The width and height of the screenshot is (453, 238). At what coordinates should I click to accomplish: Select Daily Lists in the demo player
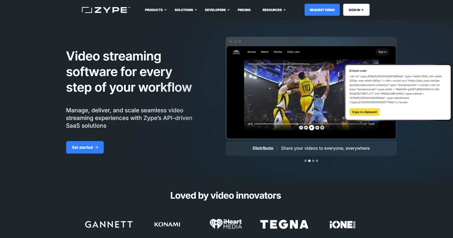(293, 52)
